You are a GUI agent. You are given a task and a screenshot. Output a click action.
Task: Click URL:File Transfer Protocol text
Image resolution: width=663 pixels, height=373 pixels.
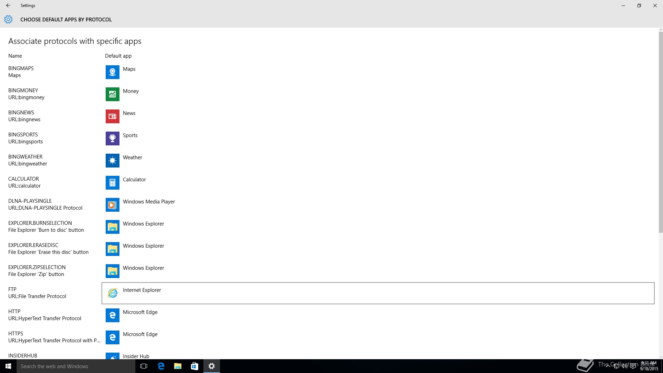pyautogui.click(x=37, y=296)
